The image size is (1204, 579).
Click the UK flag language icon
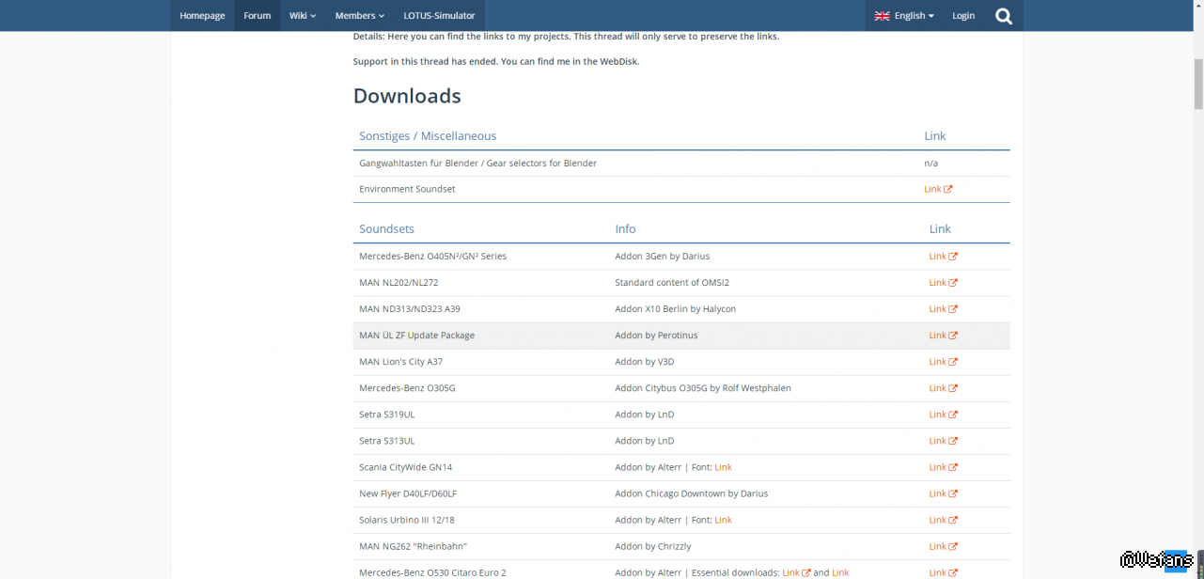[x=882, y=16]
